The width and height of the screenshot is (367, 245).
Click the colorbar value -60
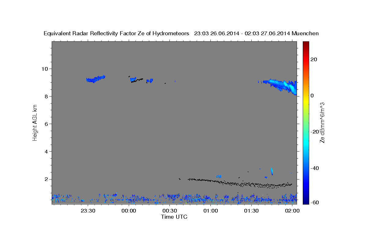pos(314,202)
